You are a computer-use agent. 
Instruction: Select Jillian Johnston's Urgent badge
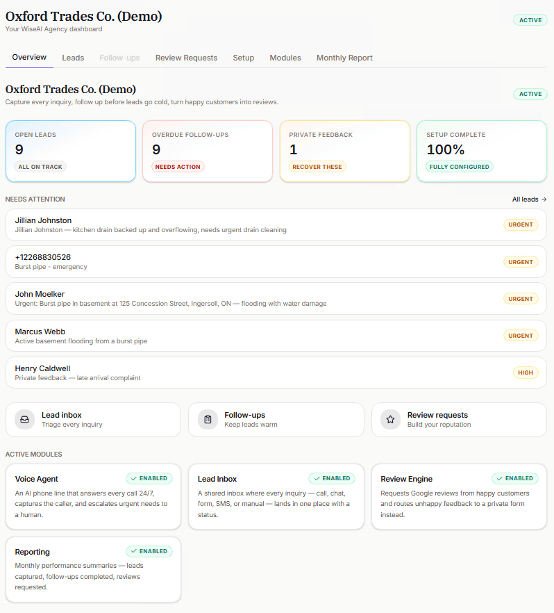tap(521, 224)
